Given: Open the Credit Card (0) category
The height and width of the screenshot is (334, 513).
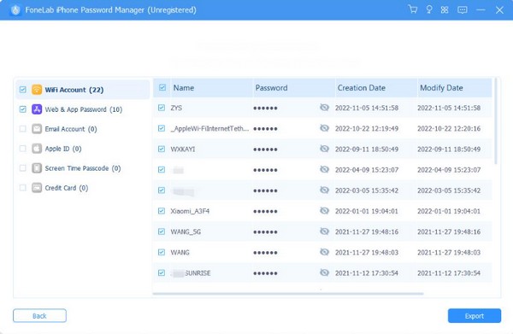Looking at the screenshot, I should coord(83,188).
